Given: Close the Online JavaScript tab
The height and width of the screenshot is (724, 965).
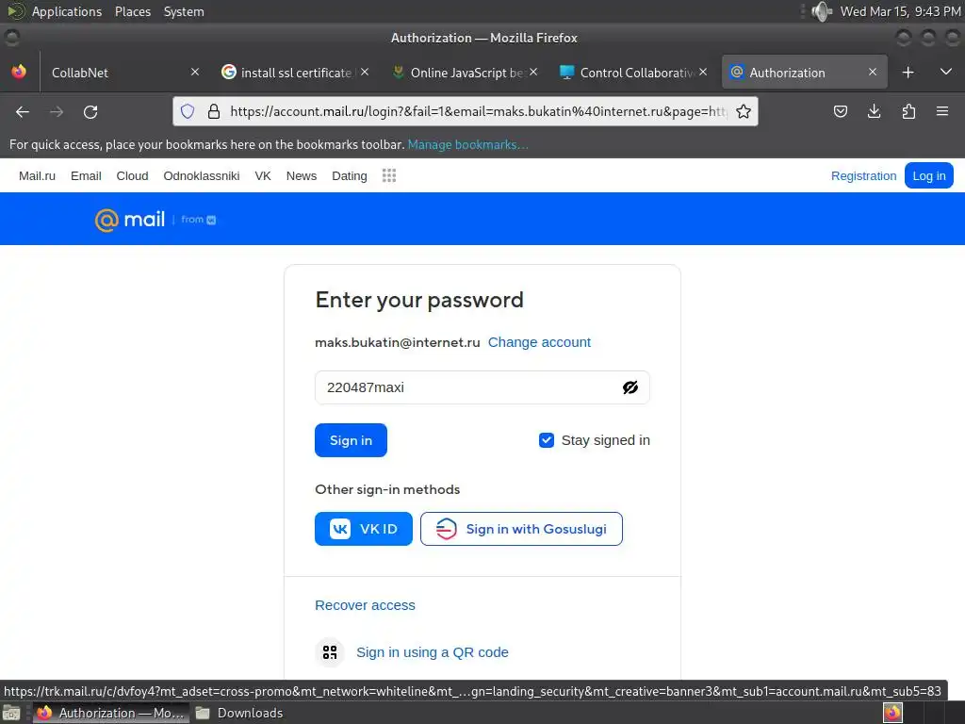Looking at the screenshot, I should pos(533,72).
